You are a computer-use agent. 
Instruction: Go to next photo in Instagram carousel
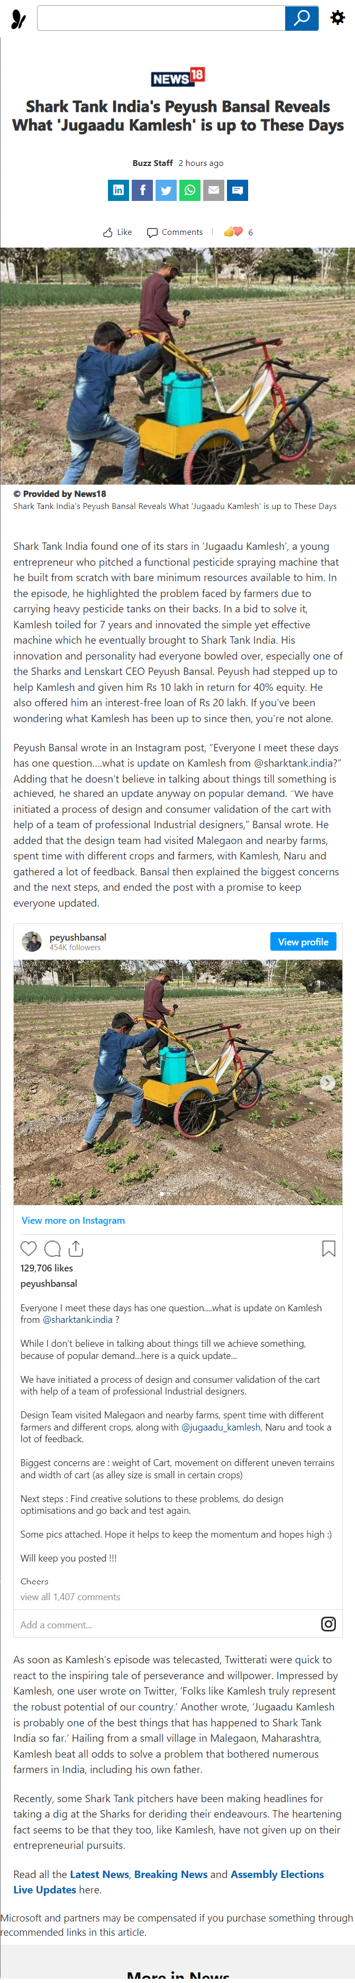(x=327, y=1082)
